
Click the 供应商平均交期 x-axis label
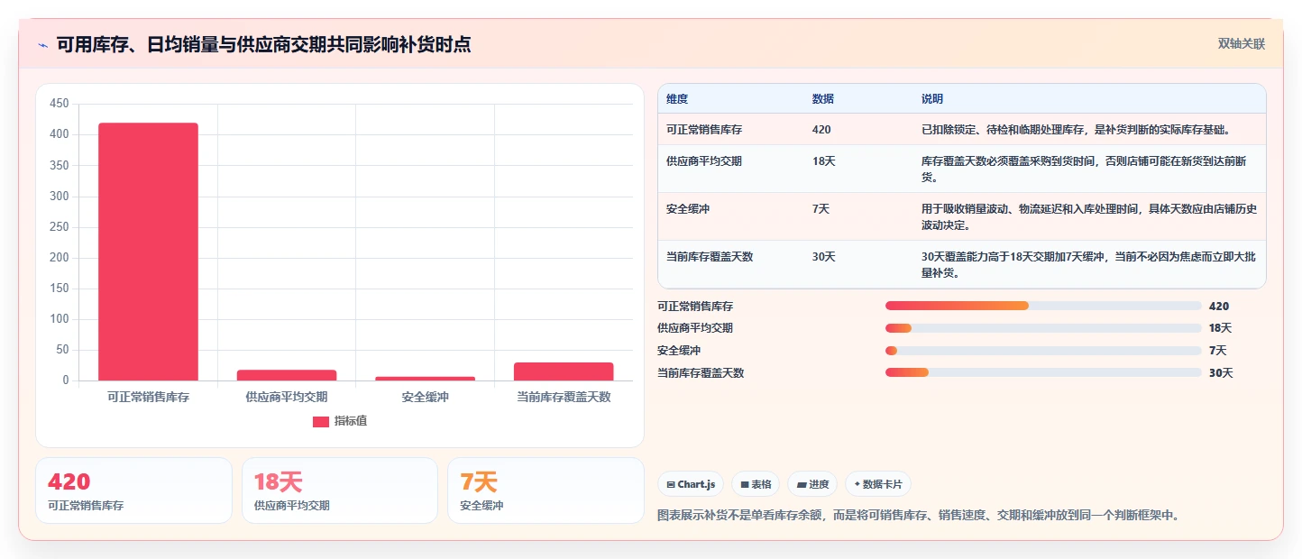(x=287, y=397)
